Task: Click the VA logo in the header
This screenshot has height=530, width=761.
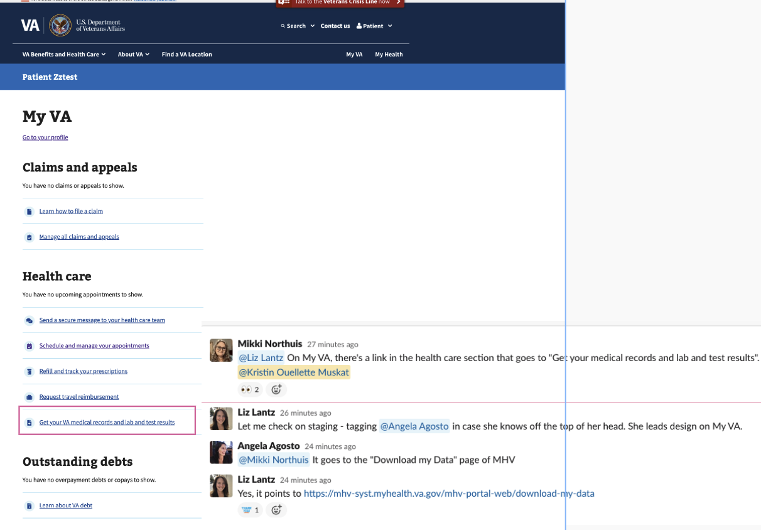Action: (30, 26)
